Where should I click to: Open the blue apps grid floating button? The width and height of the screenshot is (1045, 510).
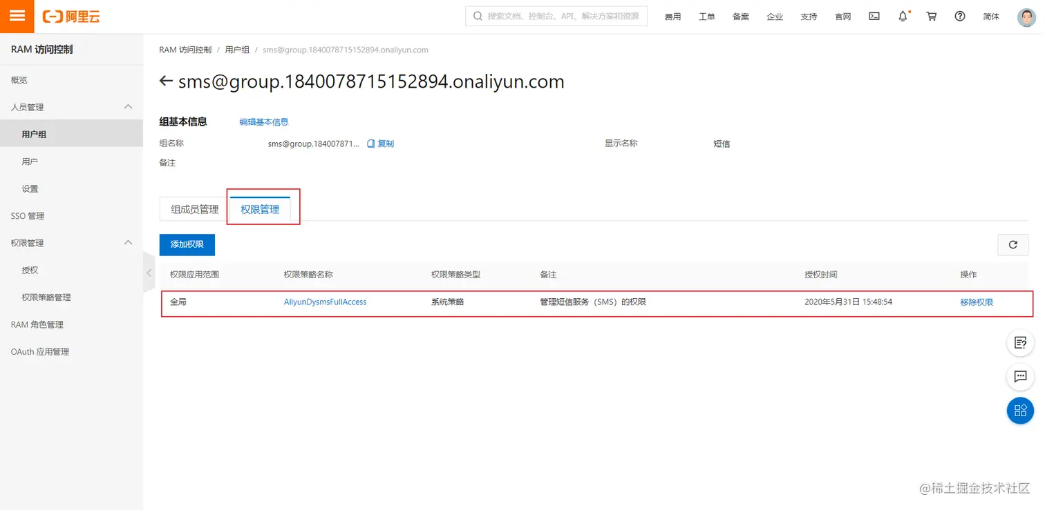(x=1020, y=411)
